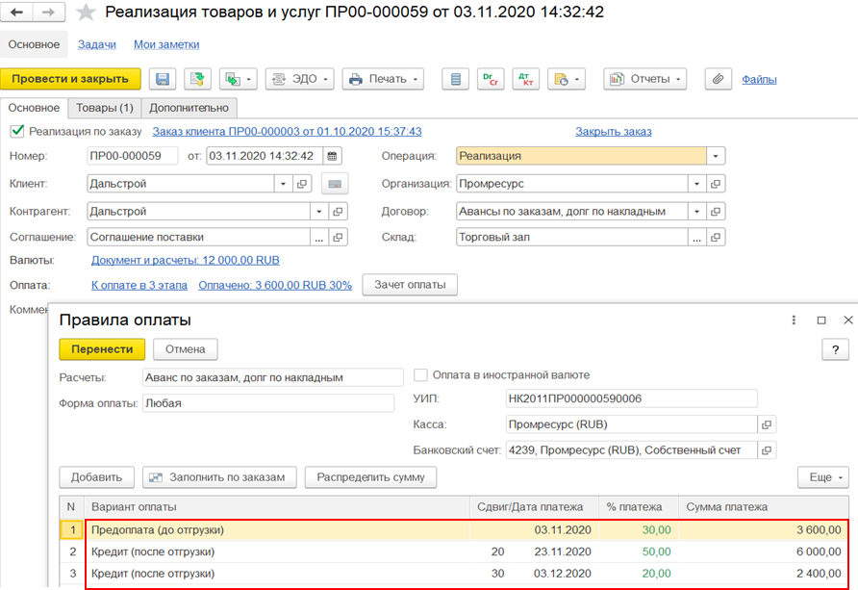Open the Задачи navigation link
858x590 pixels.
pyautogui.click(x=97, y=45)
